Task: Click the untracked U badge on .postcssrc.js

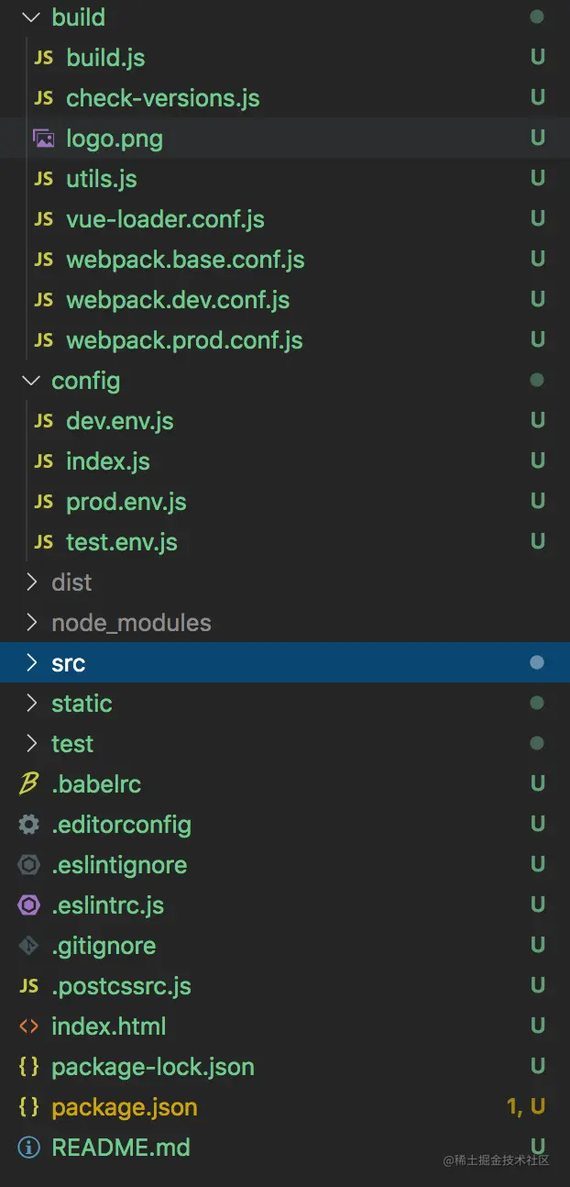Action: point(538,986)
